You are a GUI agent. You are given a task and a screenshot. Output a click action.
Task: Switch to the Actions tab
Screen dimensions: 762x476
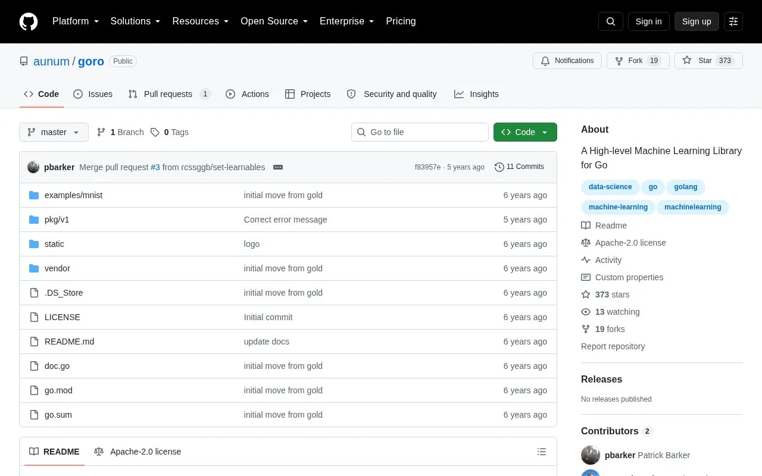click(x=247, y=94)
